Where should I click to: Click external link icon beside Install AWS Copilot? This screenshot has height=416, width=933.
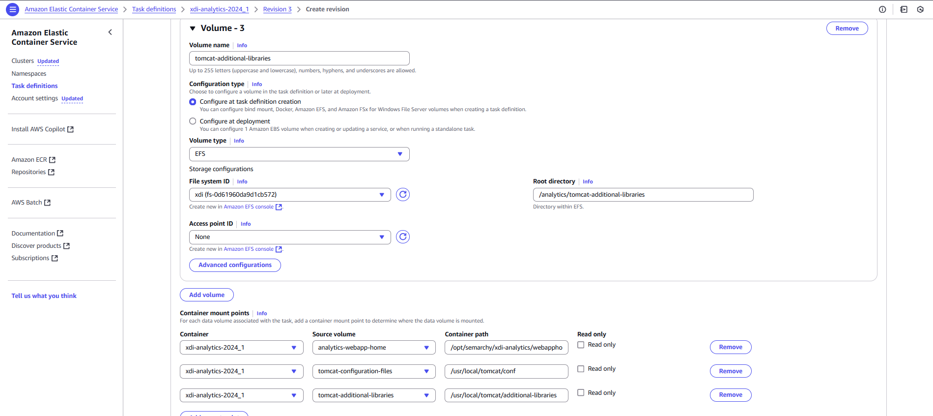click(x=70, y=129)
